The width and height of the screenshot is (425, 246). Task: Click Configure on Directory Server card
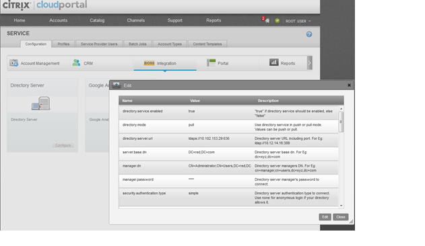point(63,145)
